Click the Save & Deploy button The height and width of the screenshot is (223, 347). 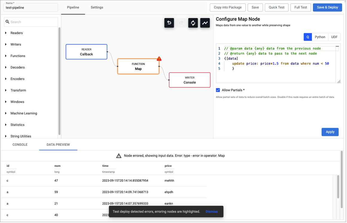pyautogui.click(x=327, y=7)
